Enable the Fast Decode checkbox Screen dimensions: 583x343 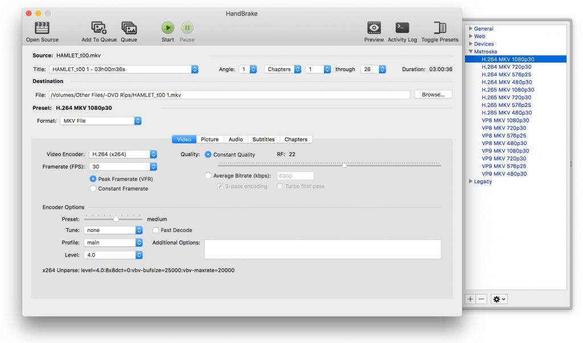156,230
